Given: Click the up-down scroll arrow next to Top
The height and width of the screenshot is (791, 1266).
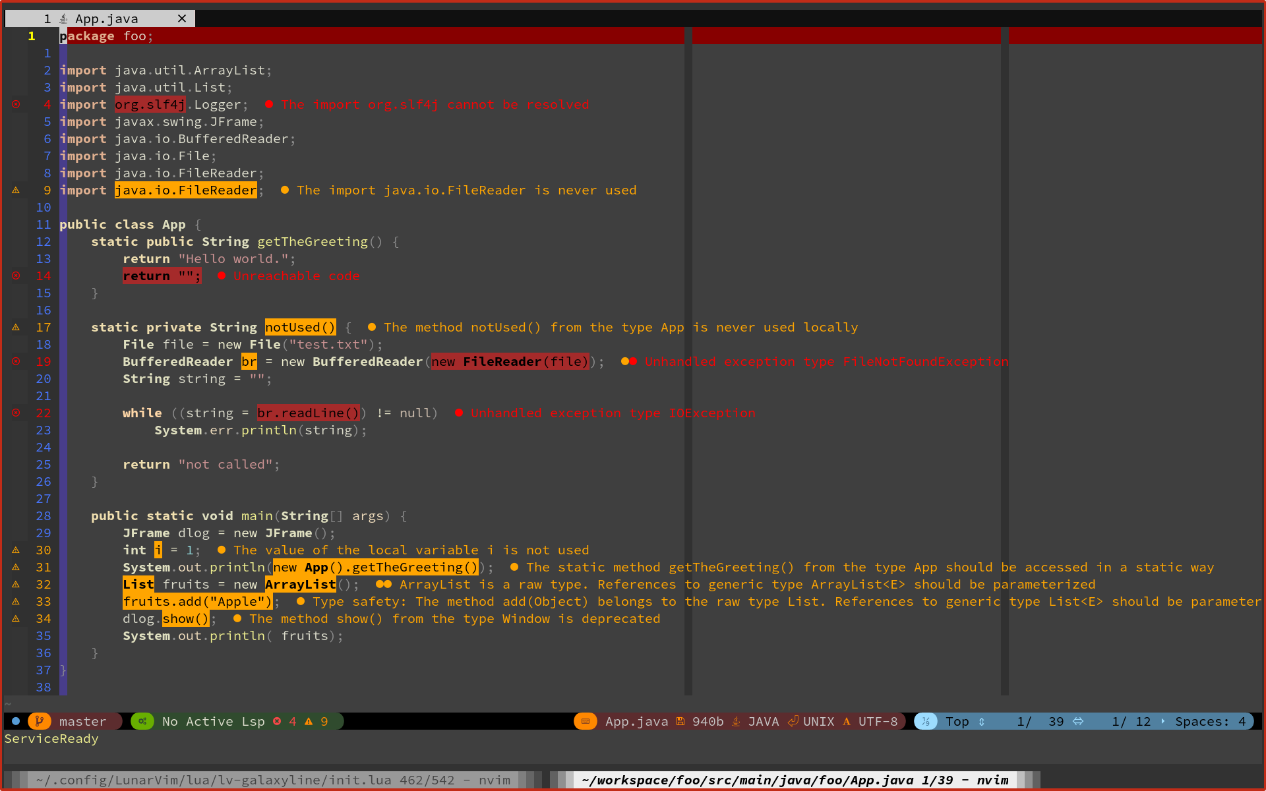Looking at the screenshot, I should tap(982, 721).
